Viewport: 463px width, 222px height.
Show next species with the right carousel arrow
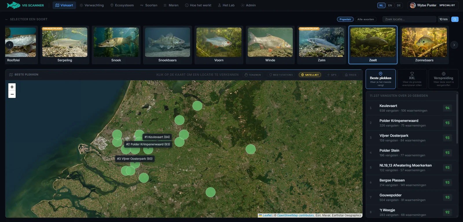454,45
